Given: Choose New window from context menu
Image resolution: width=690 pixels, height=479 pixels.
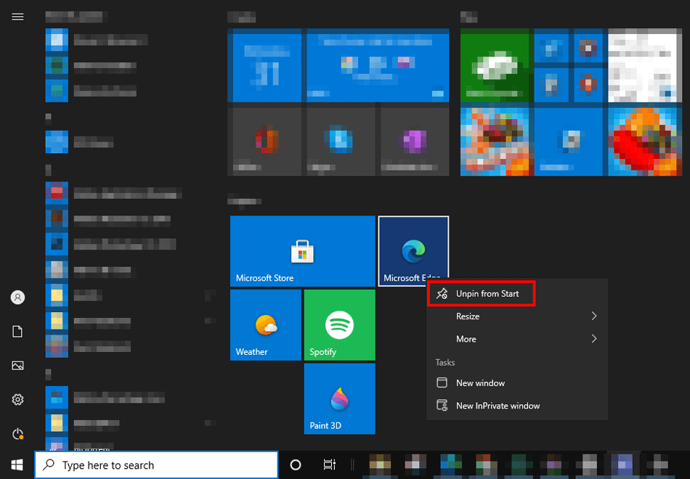Looking at the screenshot, I should (x=480, y=383).
